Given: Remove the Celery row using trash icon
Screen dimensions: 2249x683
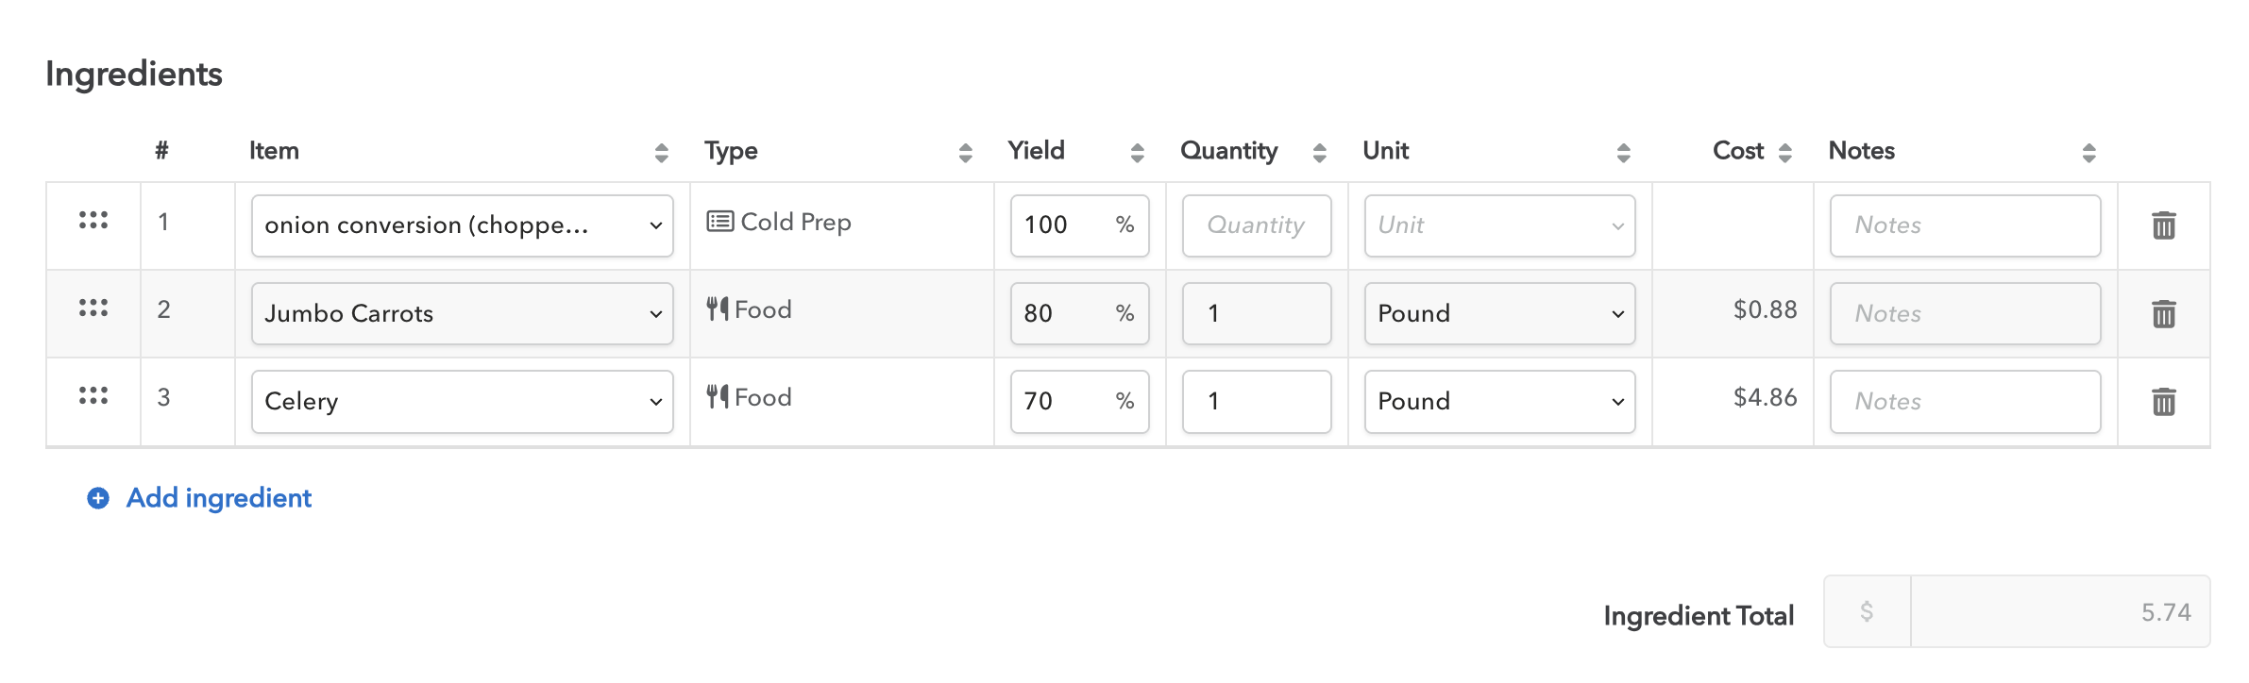Looking at the screenshot, I should pyautogui.click(x=2163, y=402).
